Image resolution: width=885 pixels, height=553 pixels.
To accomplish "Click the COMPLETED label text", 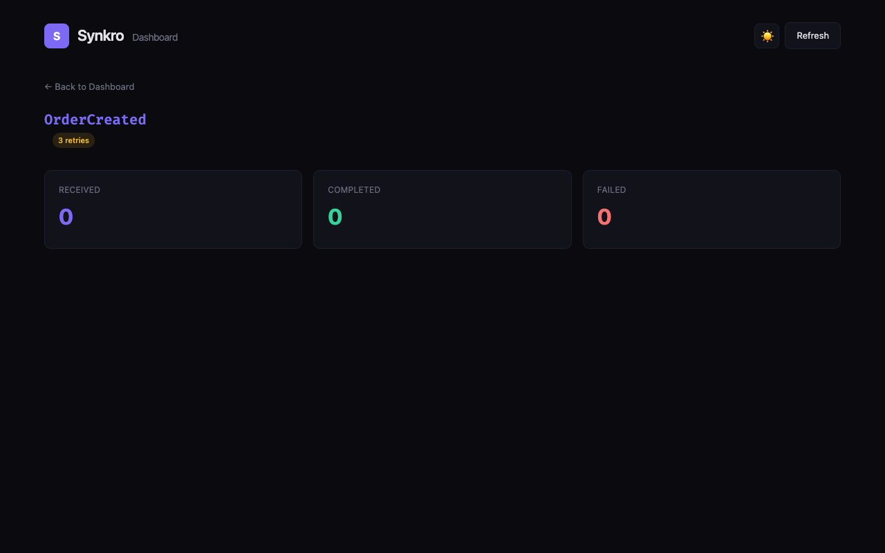I will 354,190.
